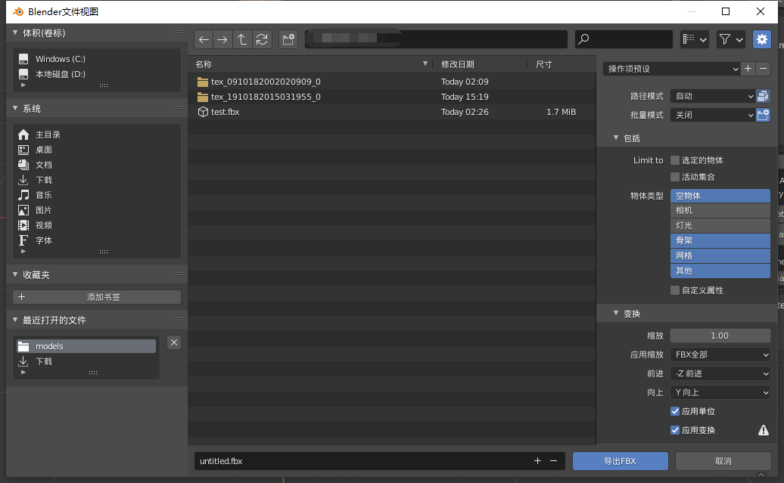784x483 pixels.
Task: Go back to the previous folder
Action: tap(204, 39)
